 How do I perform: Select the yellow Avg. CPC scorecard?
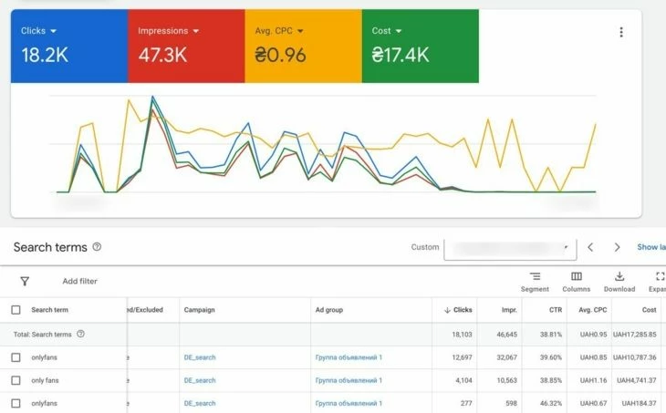[x=303, y=46]
